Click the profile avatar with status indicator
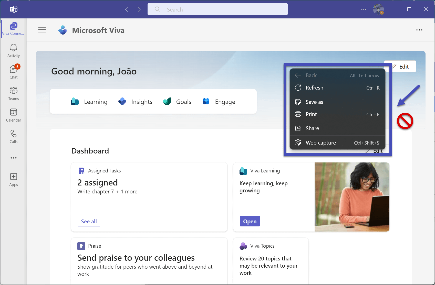This screenshot has height=285, width=435. 378,9
